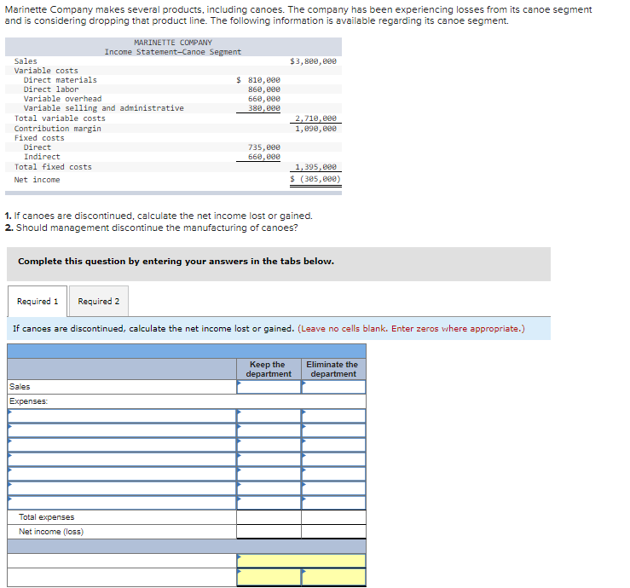The width and height of the screenshot is (630, 588).
Task: Click the Total expenses row label
Action: click(x=46, y=517)
